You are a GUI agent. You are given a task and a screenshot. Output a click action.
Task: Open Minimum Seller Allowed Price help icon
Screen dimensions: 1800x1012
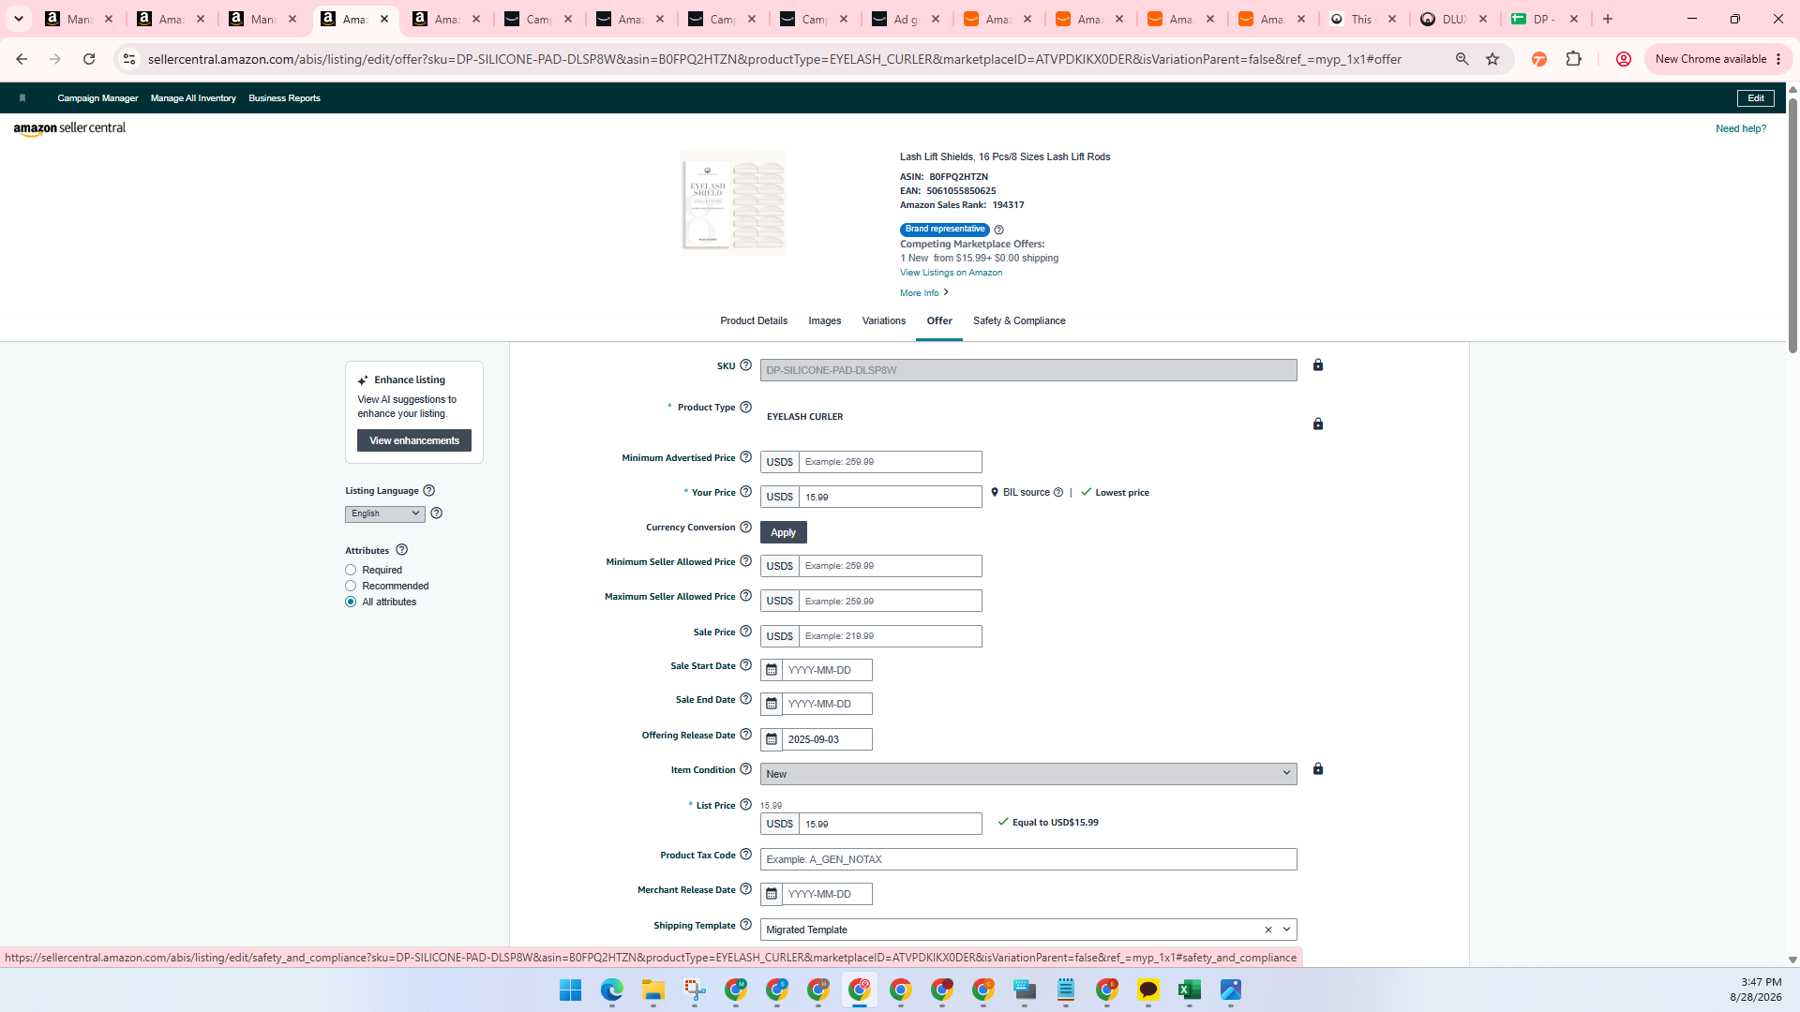(x=745, y=561)
